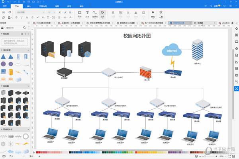Click the share icon in top-right bar
This screenshot has height=159, width=239.
click(211, 6)
